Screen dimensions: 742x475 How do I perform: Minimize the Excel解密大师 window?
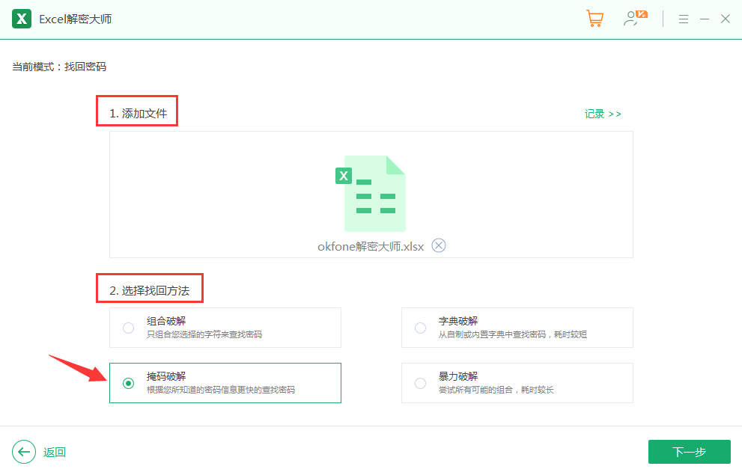tap(705, 19)
